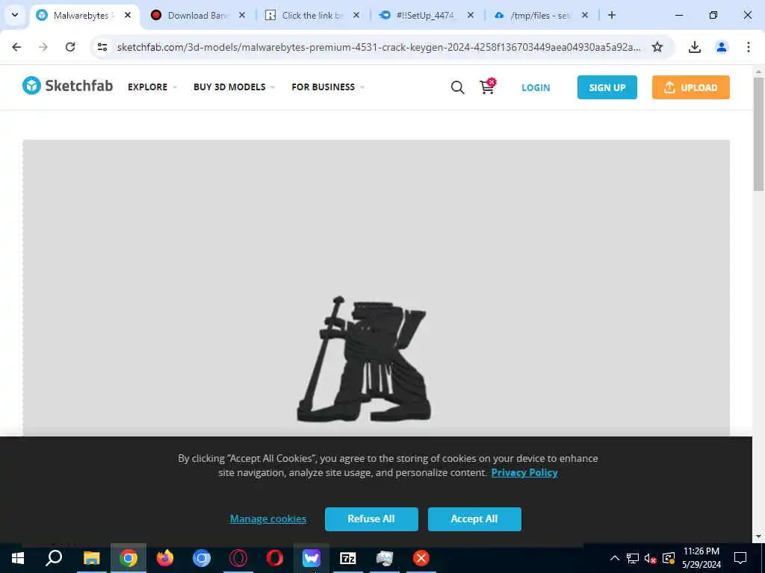Expand the EXPLORE menu
Screen dimensions: 765x573
(152, 87)
